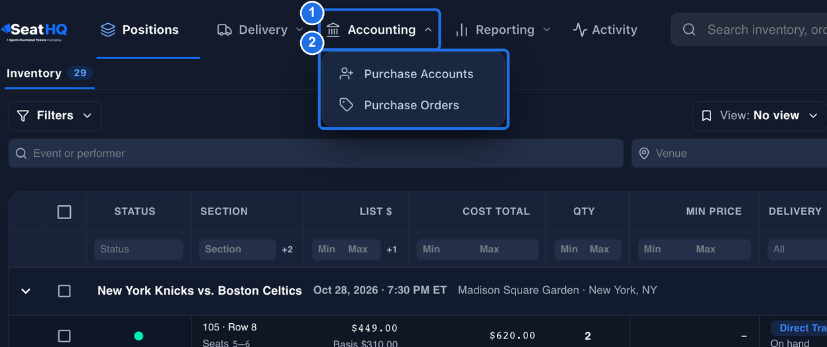Open the Delivery All filter dropdown
The image size is (827, 347).
797,249
